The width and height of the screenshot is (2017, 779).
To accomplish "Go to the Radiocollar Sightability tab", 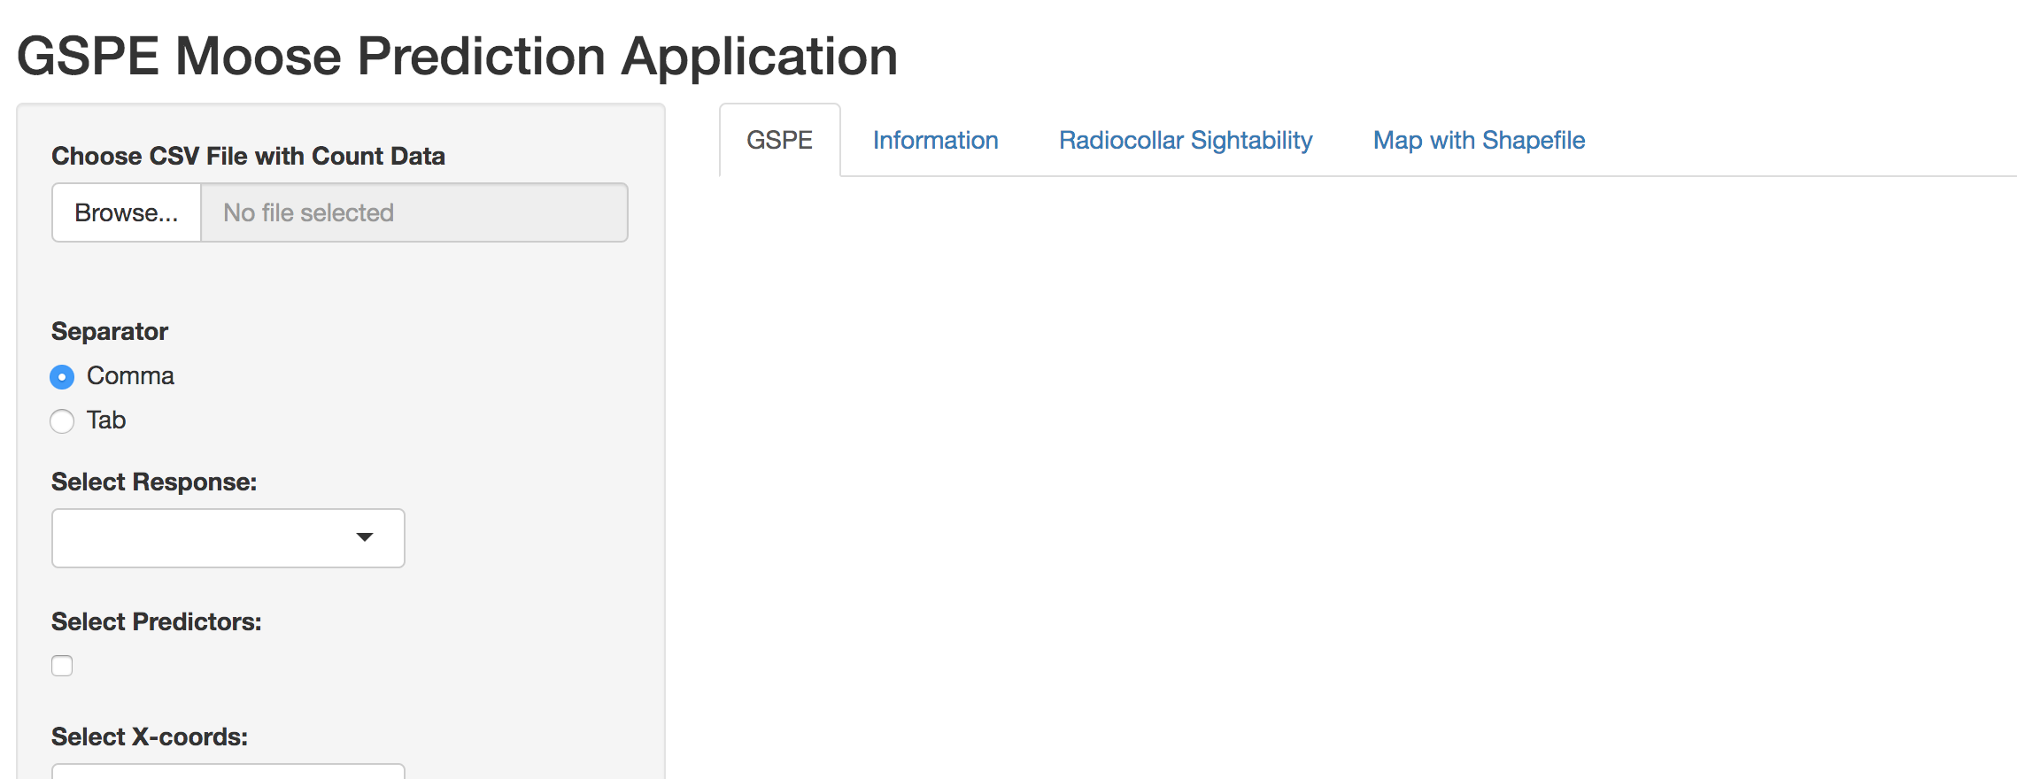I will click(1186, 140).
